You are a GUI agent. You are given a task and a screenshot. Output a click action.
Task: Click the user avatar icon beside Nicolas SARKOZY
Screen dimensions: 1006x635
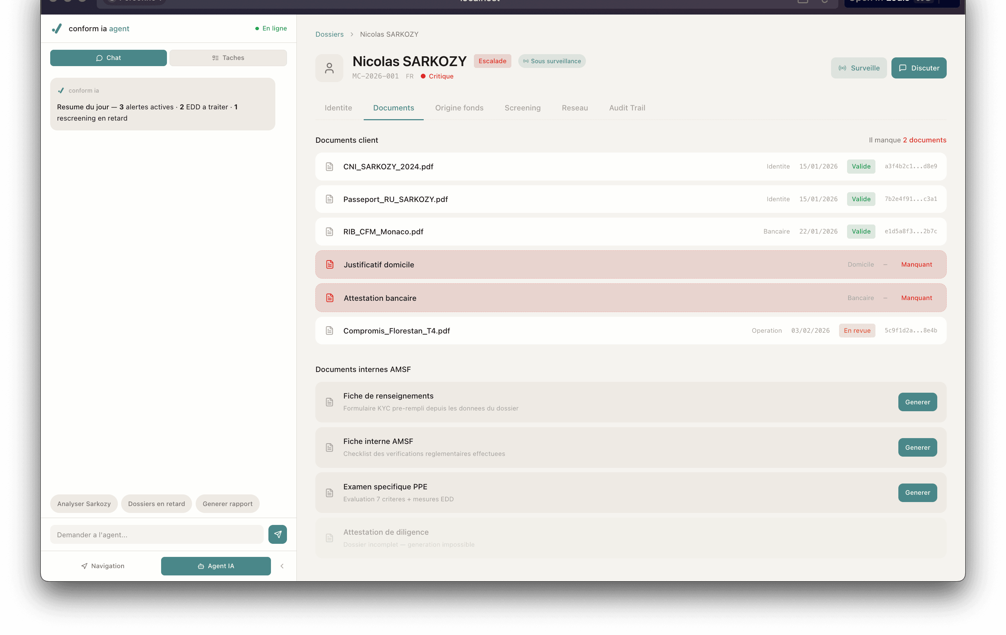pyautogui.click(x=329, y=68)
